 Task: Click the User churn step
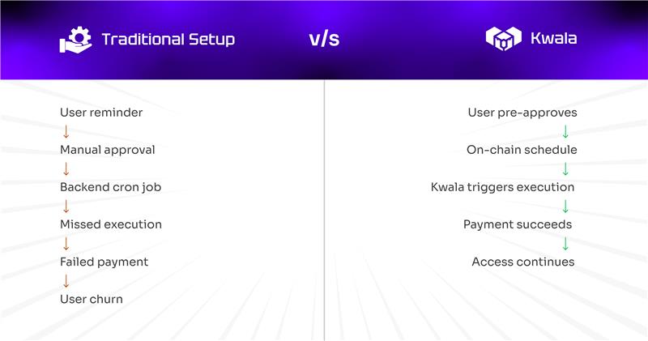pos(91,299)
